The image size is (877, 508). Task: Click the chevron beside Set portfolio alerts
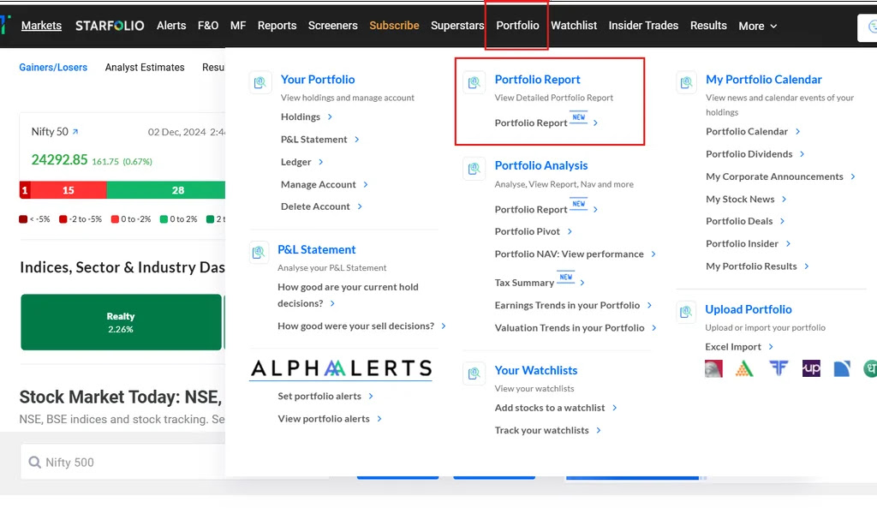[x=371, y=396]
